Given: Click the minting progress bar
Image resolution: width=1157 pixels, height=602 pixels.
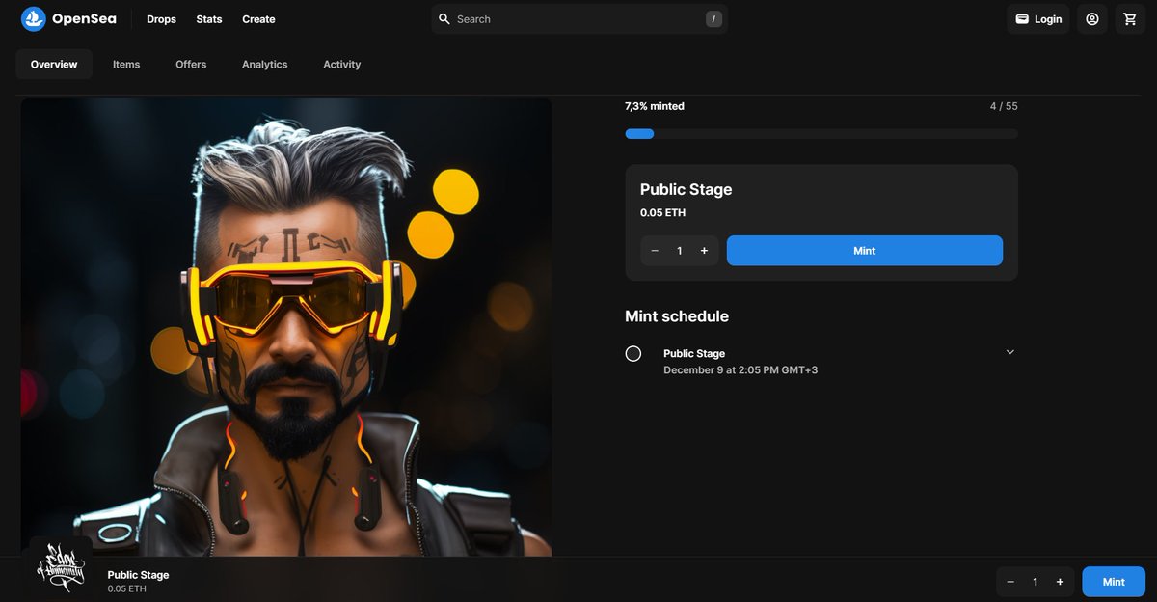Looking at the screenshot, I should [x=821, y=133].
